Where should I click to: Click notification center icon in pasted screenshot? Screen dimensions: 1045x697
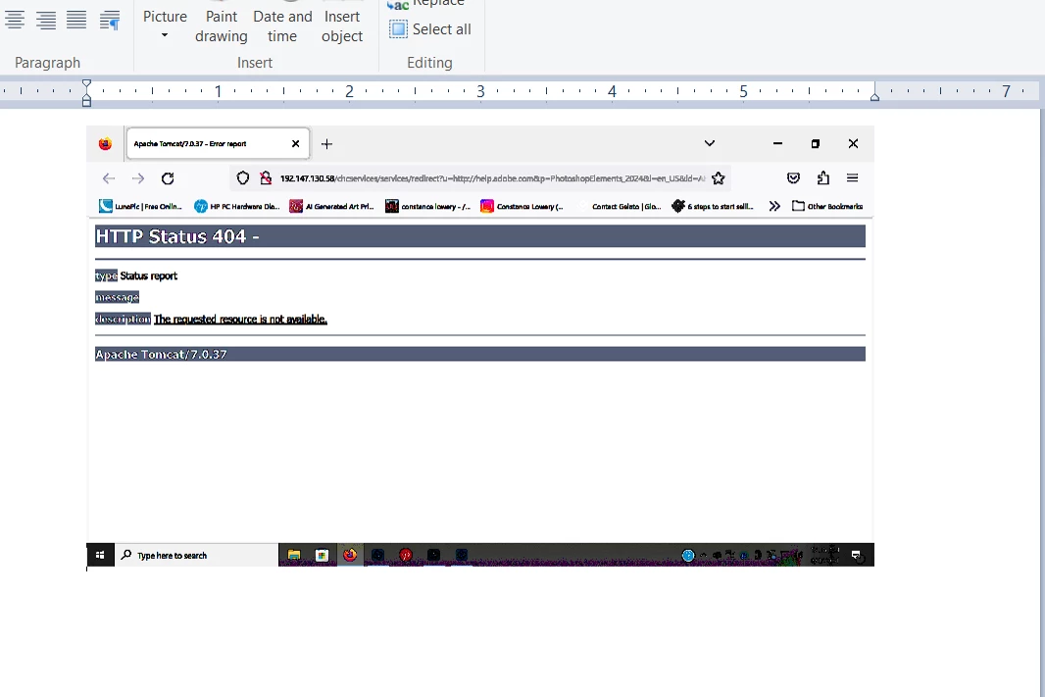pyautogui.click(x=857, y=555)
